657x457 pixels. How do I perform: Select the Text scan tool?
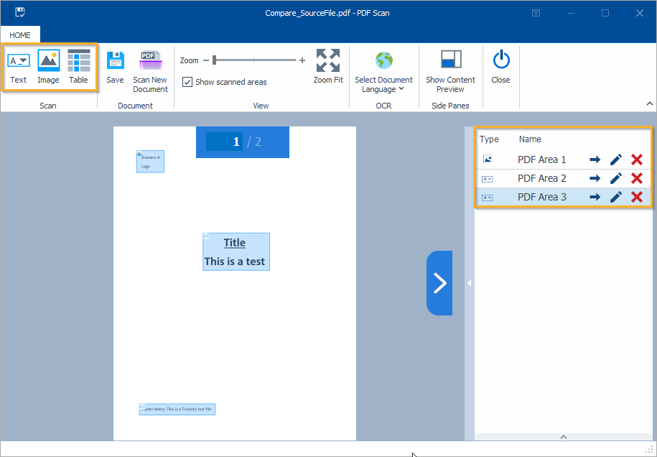pyautogui.click(x=18, y=68)
